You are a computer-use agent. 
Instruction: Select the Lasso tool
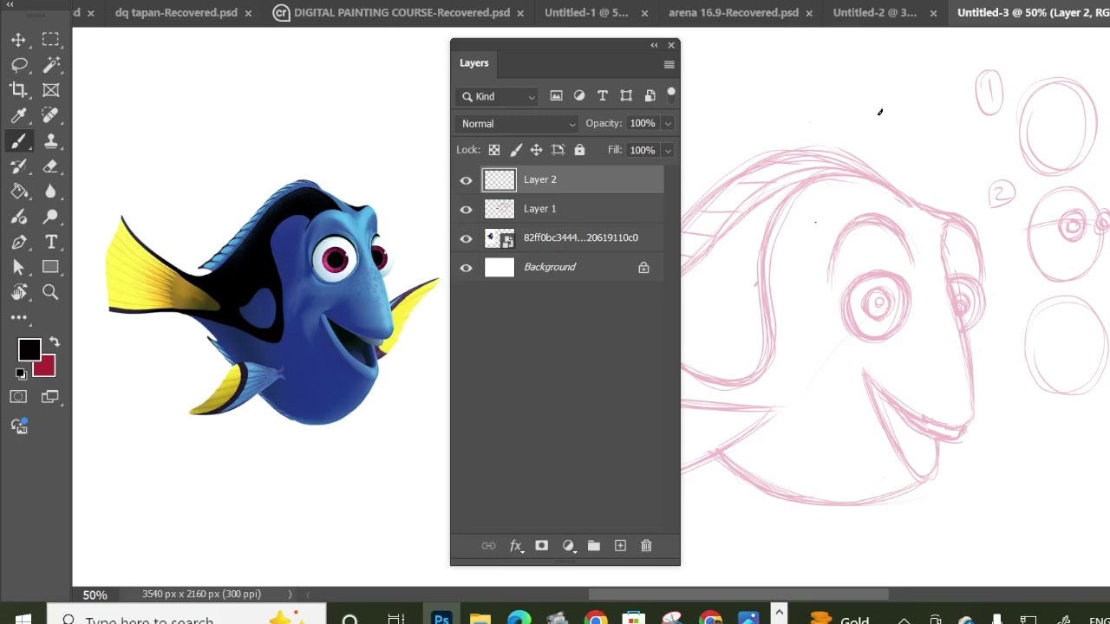point(18,65)
